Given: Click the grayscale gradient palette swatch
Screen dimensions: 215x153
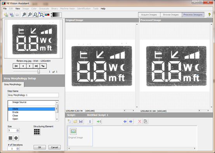Looking at the screenshot, I should point(57,15).
